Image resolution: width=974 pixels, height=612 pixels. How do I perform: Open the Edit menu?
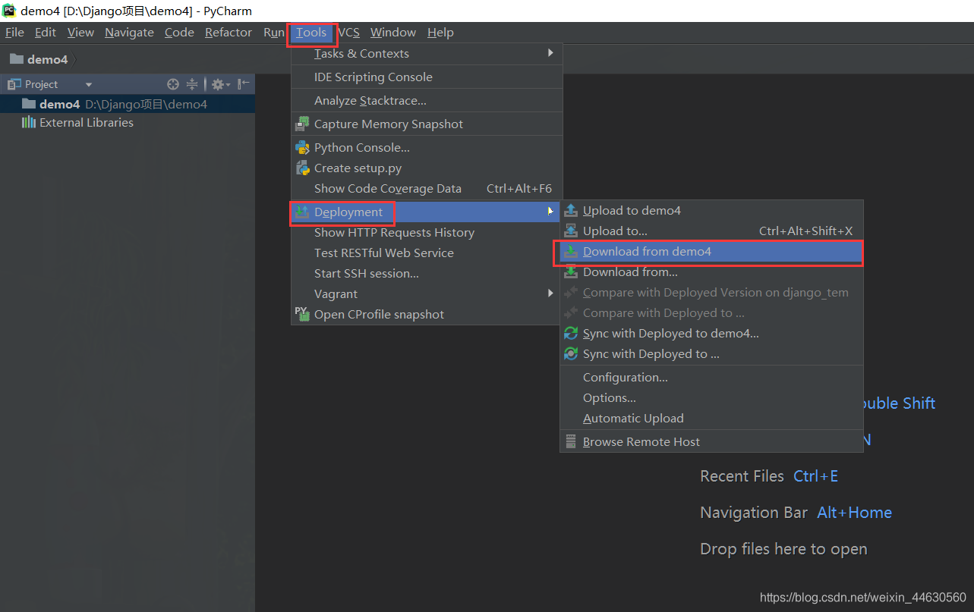[46, 33]
